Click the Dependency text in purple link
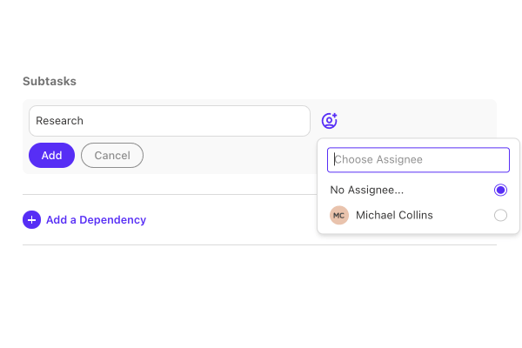The width and height of the screenshot is (522, 348). pos(112,220)
